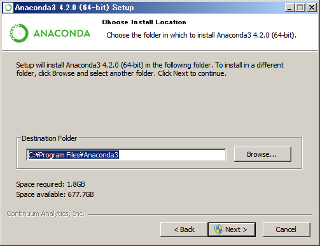Viewport: 320px width, 246px height.
Task: Click the 'Continuum Analytics, Inc.' label
Action: (x=46, y=213)
